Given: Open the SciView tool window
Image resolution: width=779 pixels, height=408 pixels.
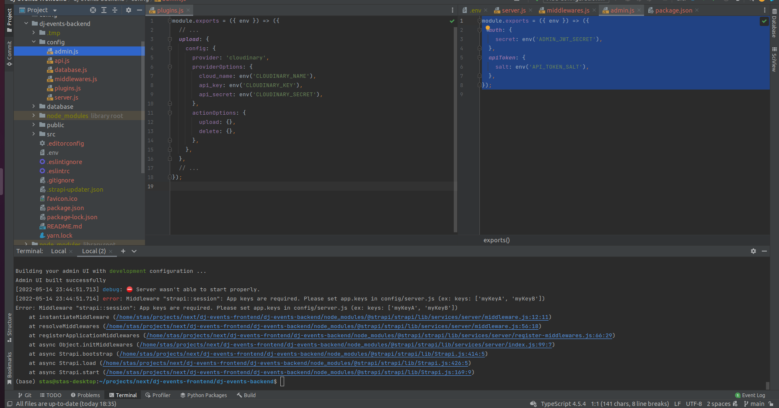Looking at the screenshot, I should point(774,59).
